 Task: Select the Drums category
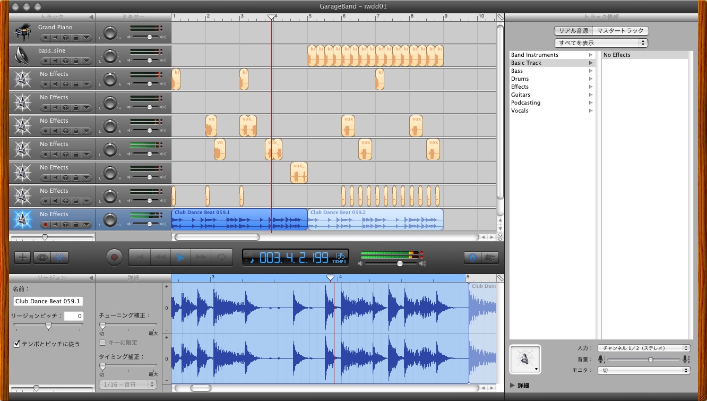pos(552,79)
